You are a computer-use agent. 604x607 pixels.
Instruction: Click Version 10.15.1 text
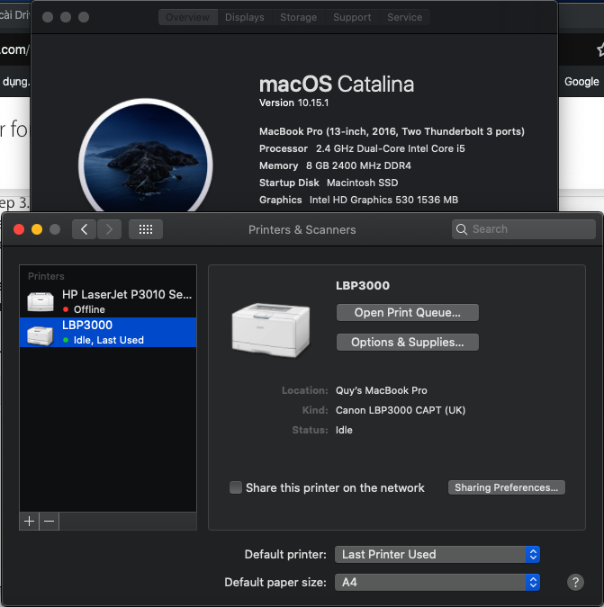point(293,103)
